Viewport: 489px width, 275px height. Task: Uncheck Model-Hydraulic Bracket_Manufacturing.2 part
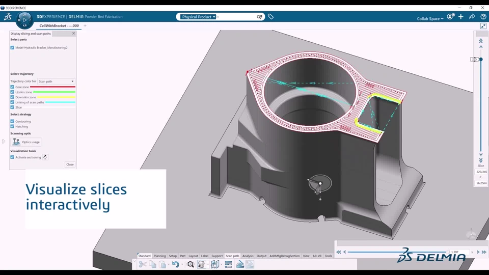tap(12, 48)
